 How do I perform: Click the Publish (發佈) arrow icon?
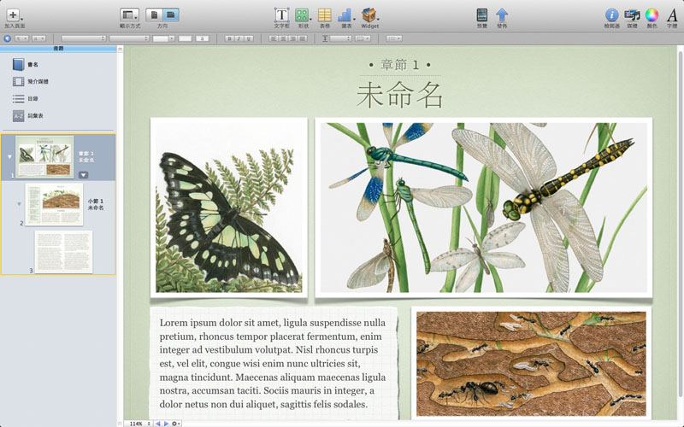coord(502,15)
